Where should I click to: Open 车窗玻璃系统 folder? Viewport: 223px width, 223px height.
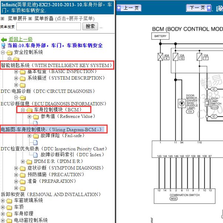point(28,201)
